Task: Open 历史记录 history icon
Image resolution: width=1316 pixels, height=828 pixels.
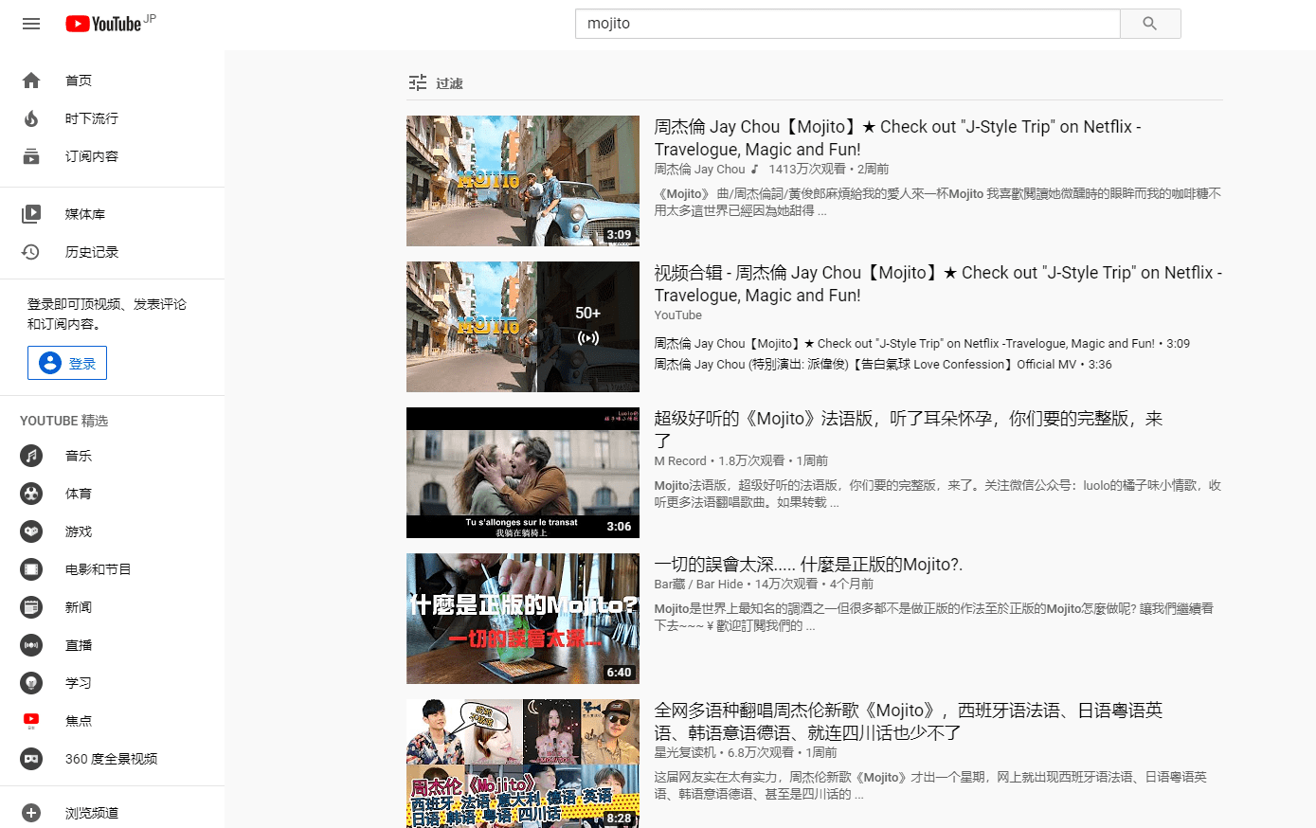Action: pos(31,252)
